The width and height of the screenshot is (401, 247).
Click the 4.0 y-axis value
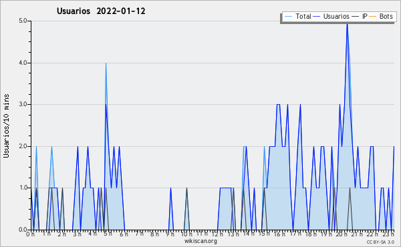click(23, 63)
